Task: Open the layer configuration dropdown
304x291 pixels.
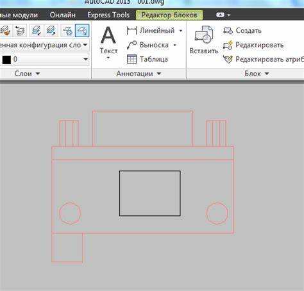Action: click(44, 45)
